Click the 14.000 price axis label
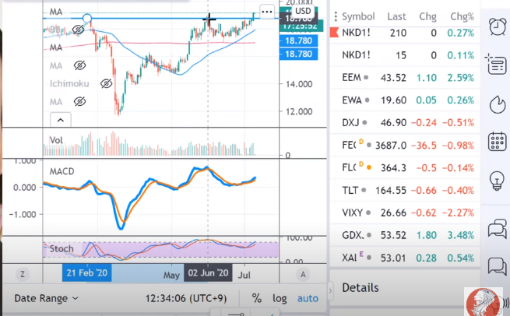The height and width of the screenshot is (316, 510). pyautogui.click(x=299, y=84)
